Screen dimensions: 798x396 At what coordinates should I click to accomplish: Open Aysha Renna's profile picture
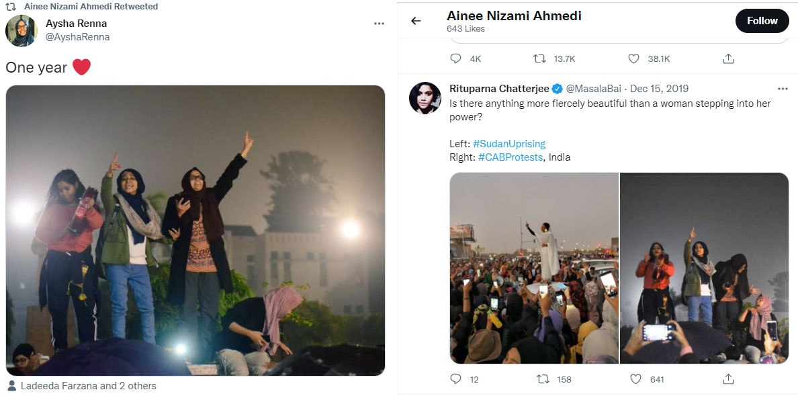tap(21, 30)
